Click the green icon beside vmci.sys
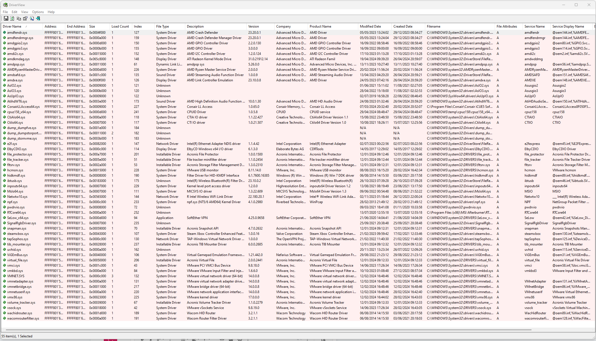Screen dimensions: 596x341 tap(4, 265)
